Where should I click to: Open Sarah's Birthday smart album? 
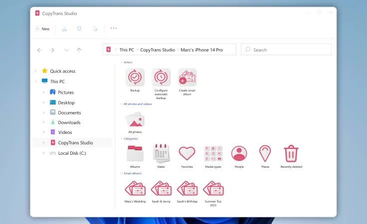point(187,188)
